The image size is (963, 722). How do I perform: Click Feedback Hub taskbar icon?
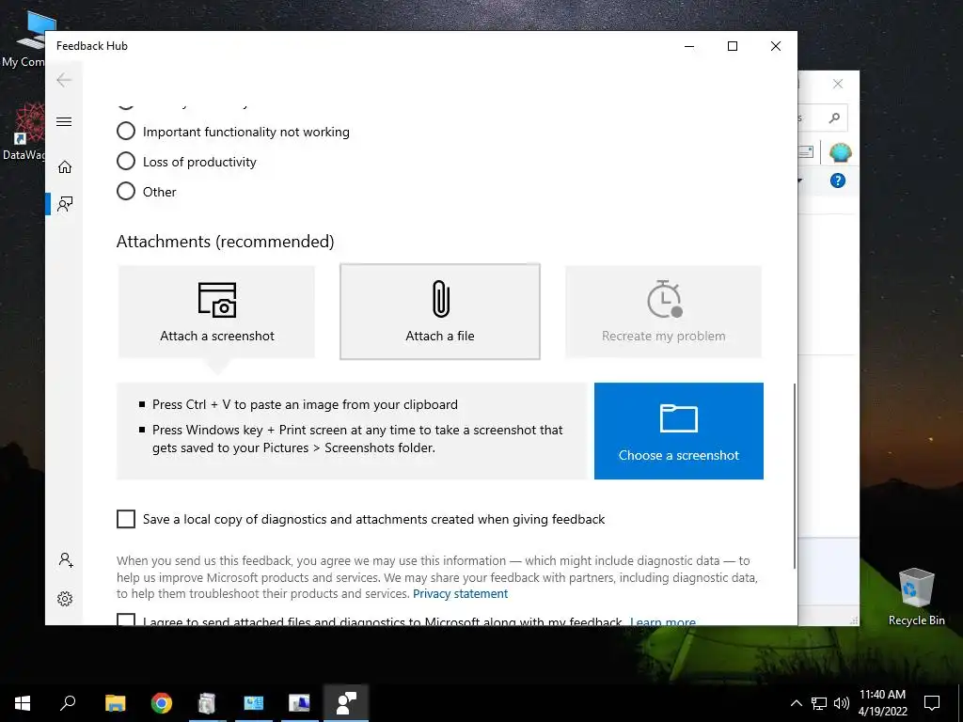[x=346, y=703]
